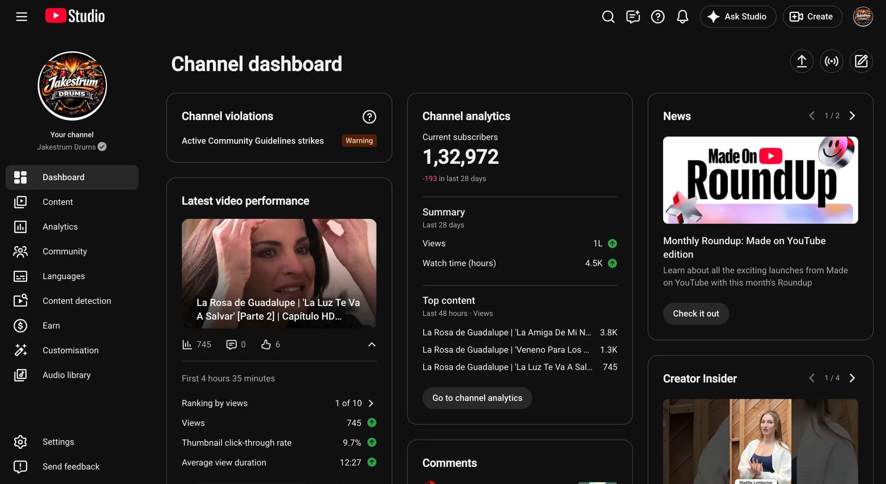Click the Check it out button

coord(696,314)
